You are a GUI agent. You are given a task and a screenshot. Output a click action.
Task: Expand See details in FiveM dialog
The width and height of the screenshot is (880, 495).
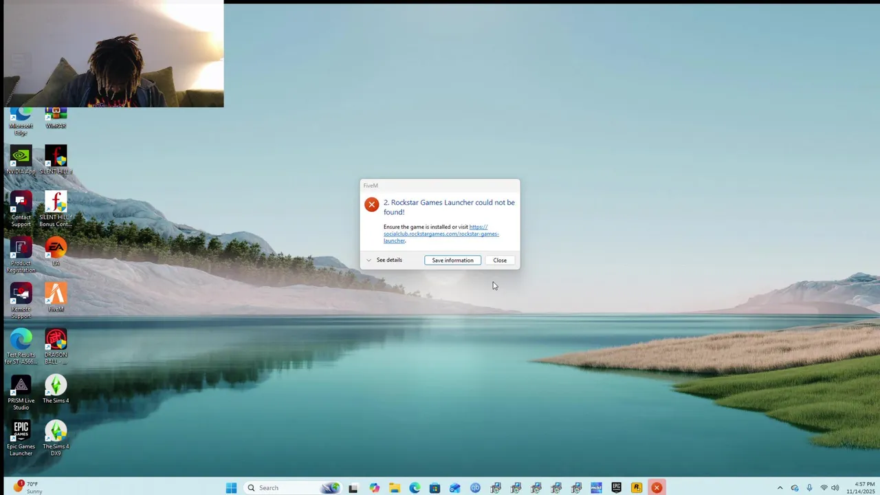click(384, 260)
